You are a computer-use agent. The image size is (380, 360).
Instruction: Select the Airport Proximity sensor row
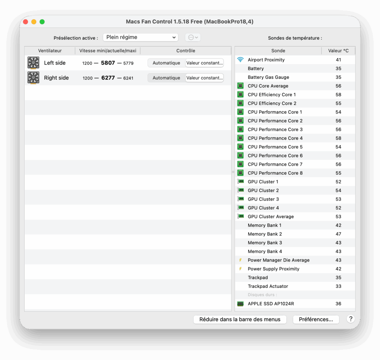coord(295,60)
